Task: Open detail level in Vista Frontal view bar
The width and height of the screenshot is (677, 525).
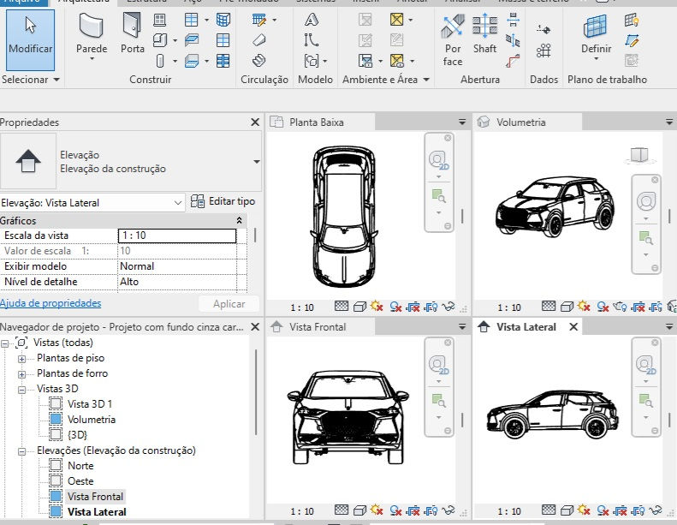Action: point(341,510)
